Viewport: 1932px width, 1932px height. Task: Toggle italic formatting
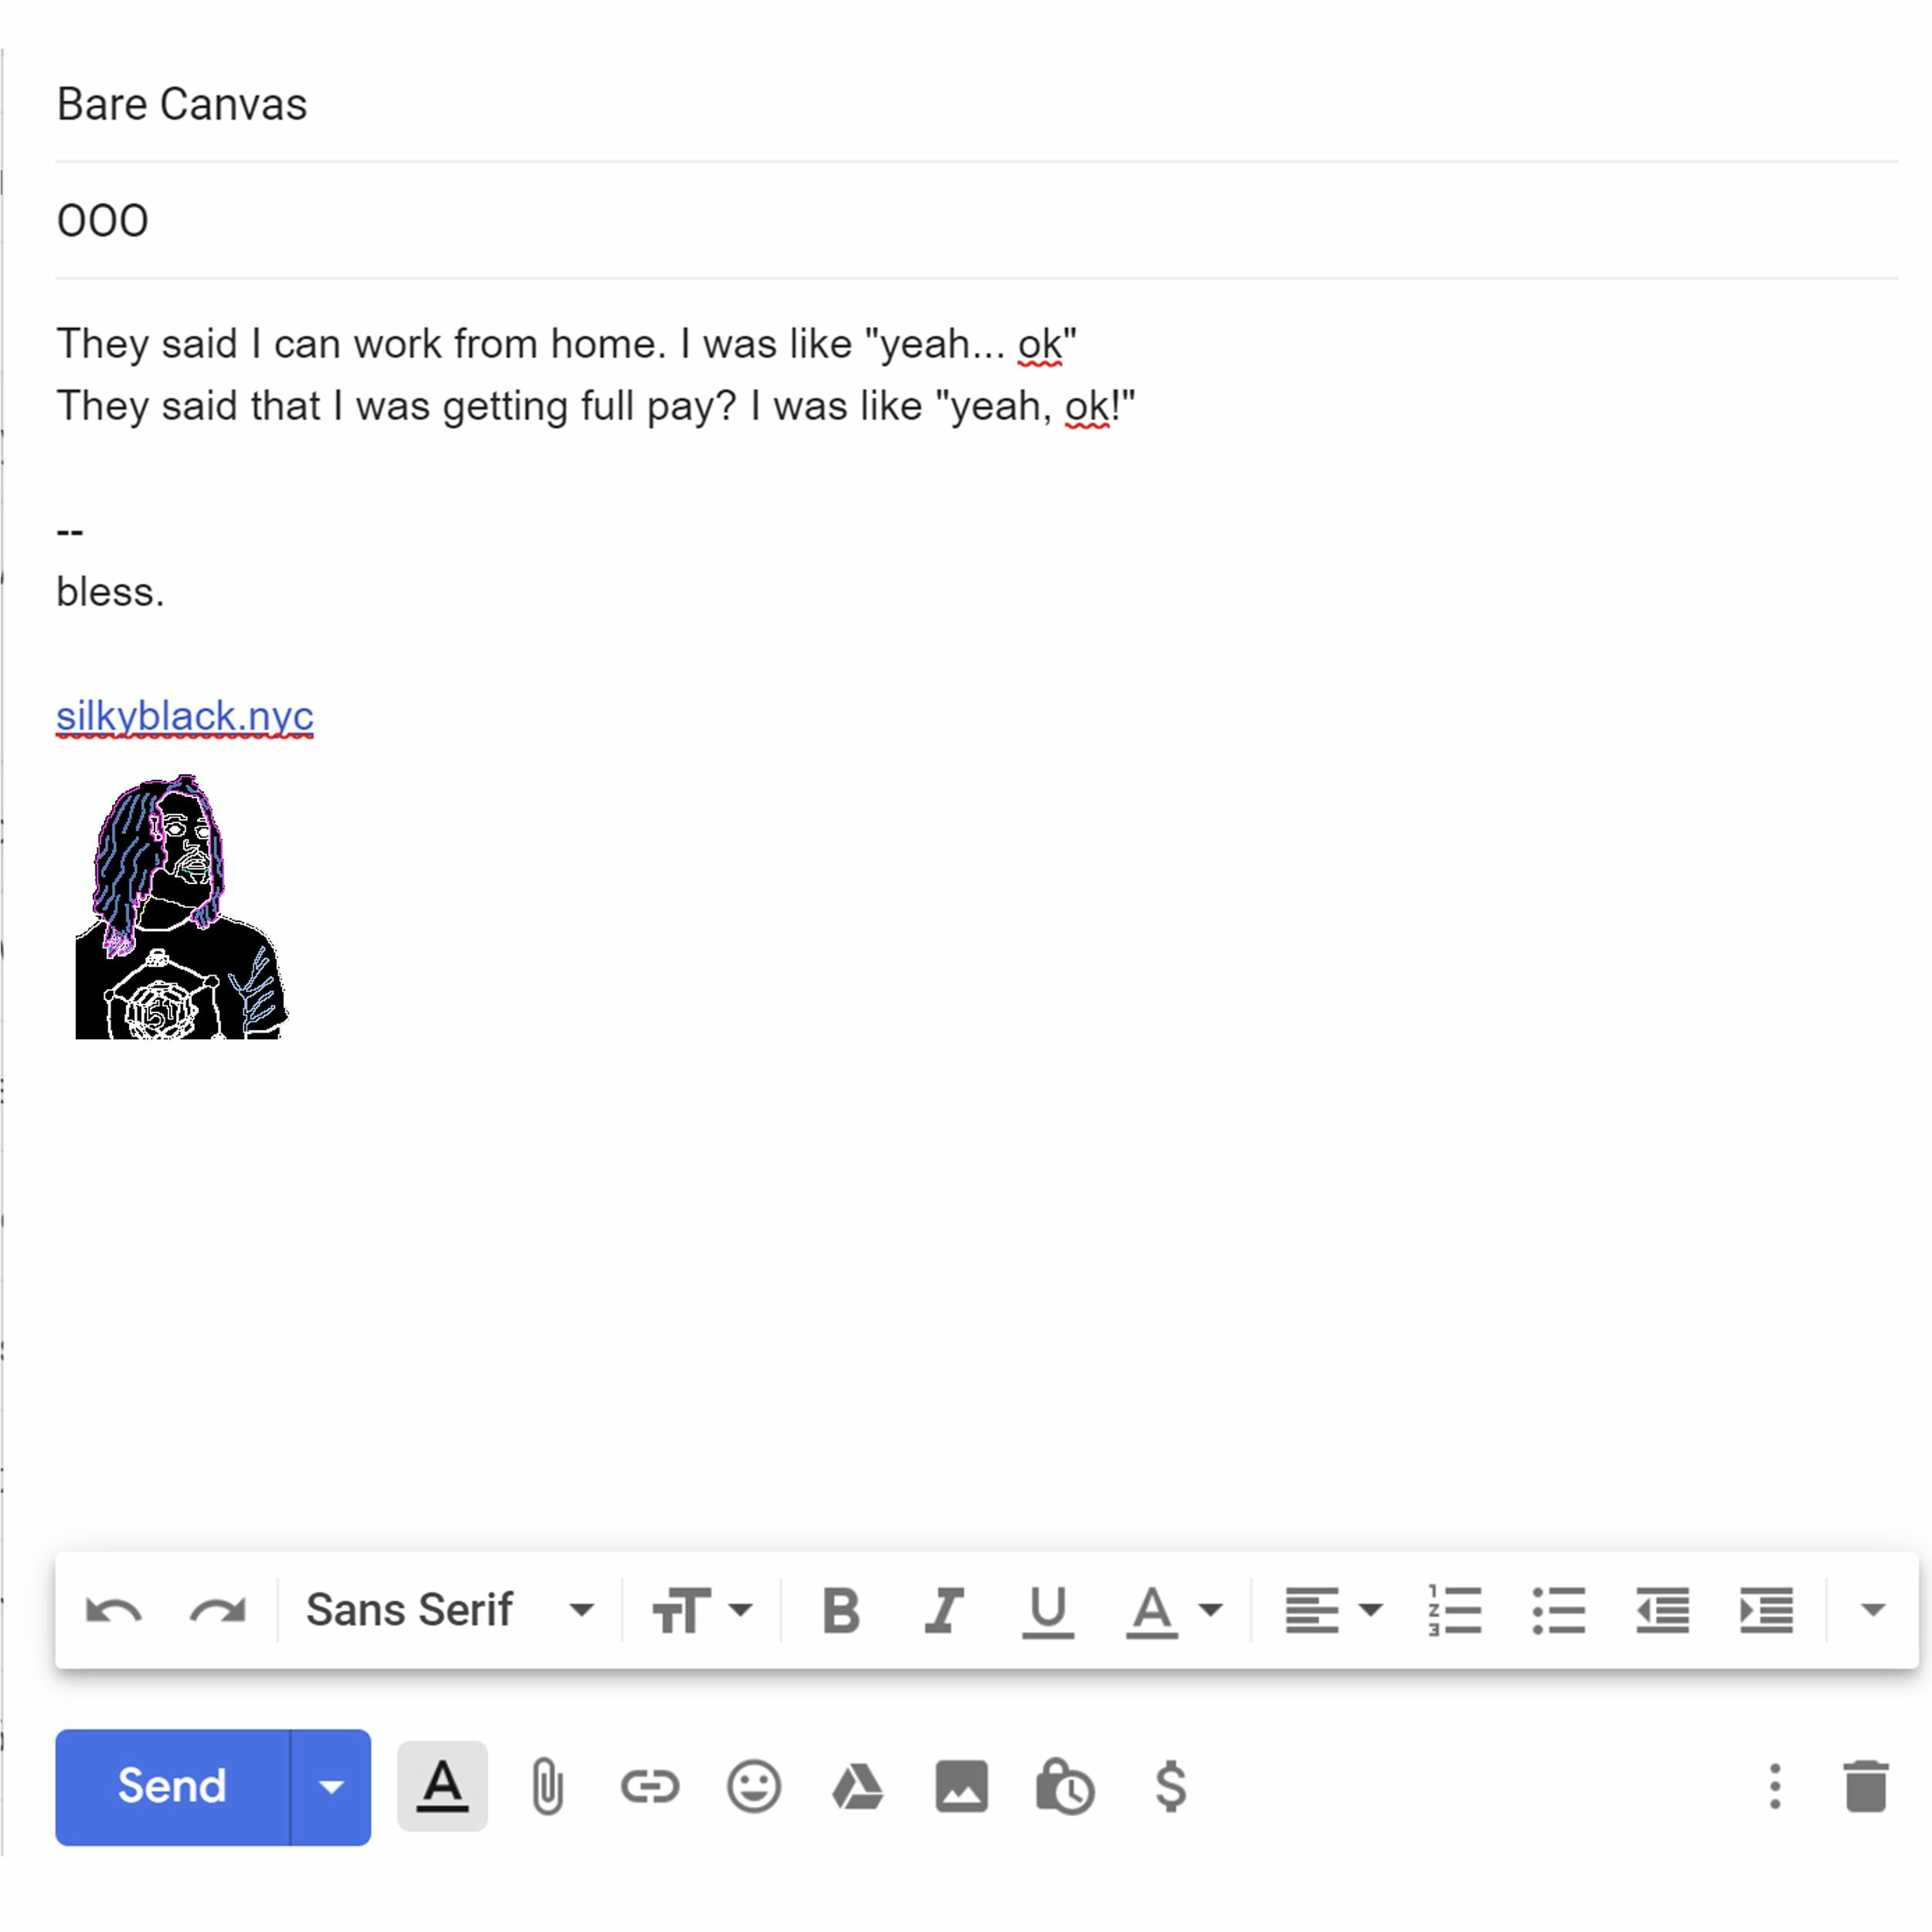click(x=943, y=1611)
